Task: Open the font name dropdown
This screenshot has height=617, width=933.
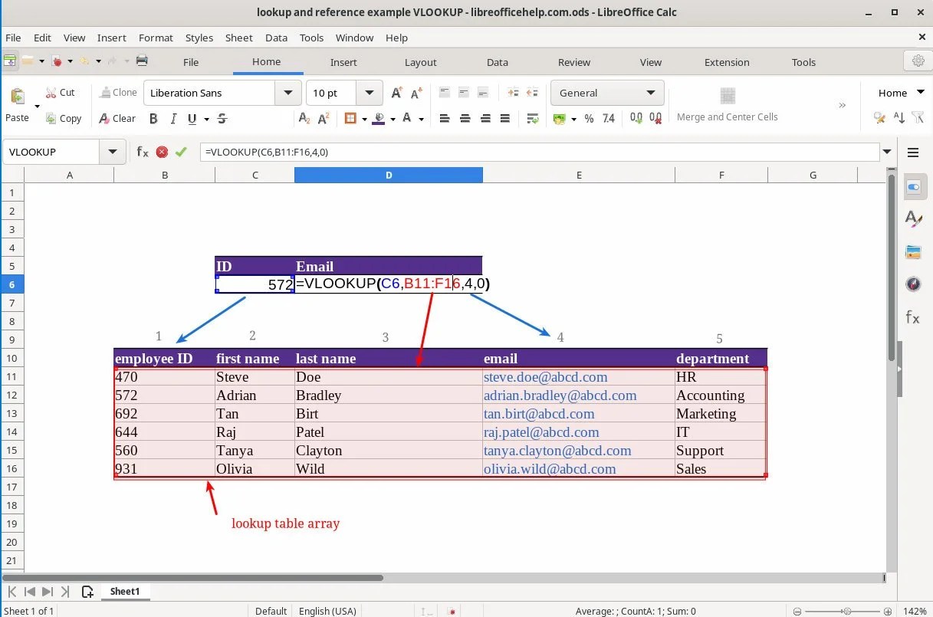Action: (288, 93)
